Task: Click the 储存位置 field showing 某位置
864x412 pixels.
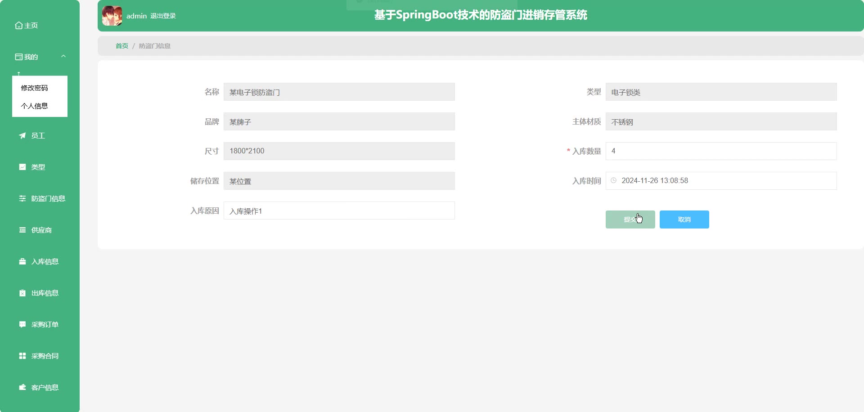Action: 339,181
